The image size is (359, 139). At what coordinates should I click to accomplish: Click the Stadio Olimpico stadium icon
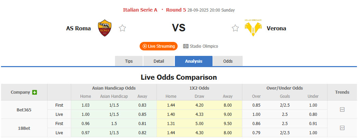[x=186, y=46]
